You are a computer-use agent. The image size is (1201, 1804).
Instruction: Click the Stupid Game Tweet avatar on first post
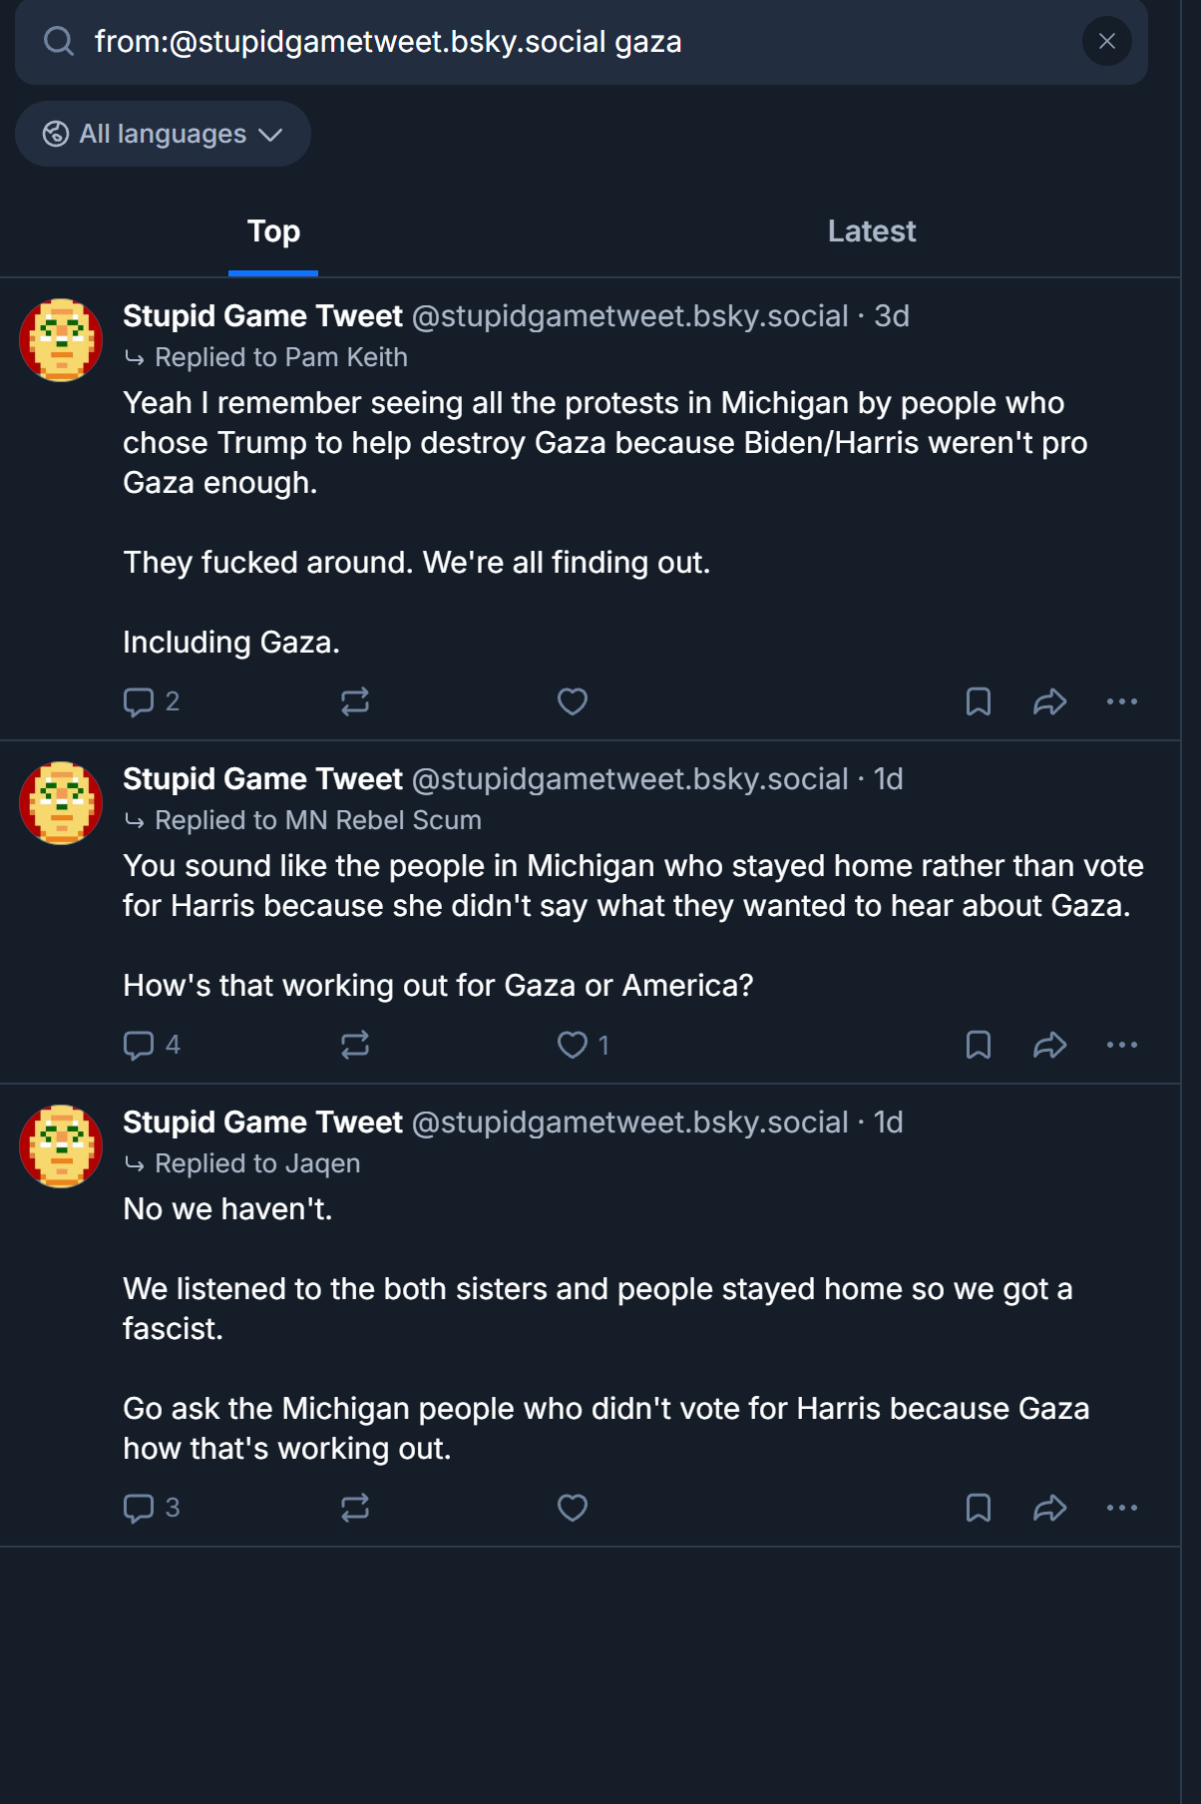[61, 340]
